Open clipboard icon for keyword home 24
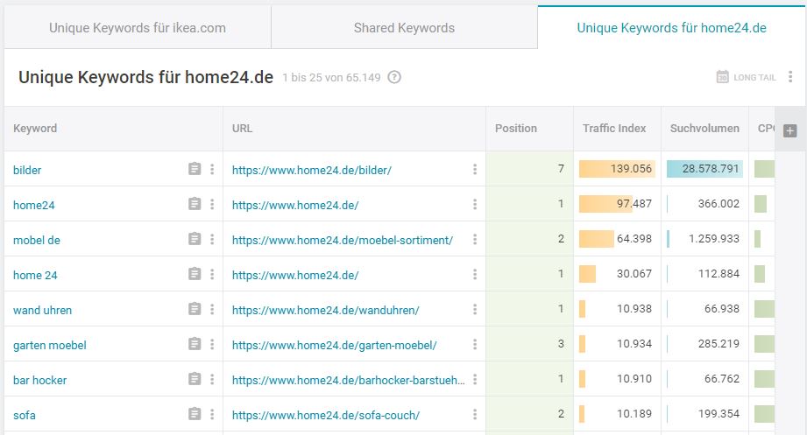 tap(195, 274)
